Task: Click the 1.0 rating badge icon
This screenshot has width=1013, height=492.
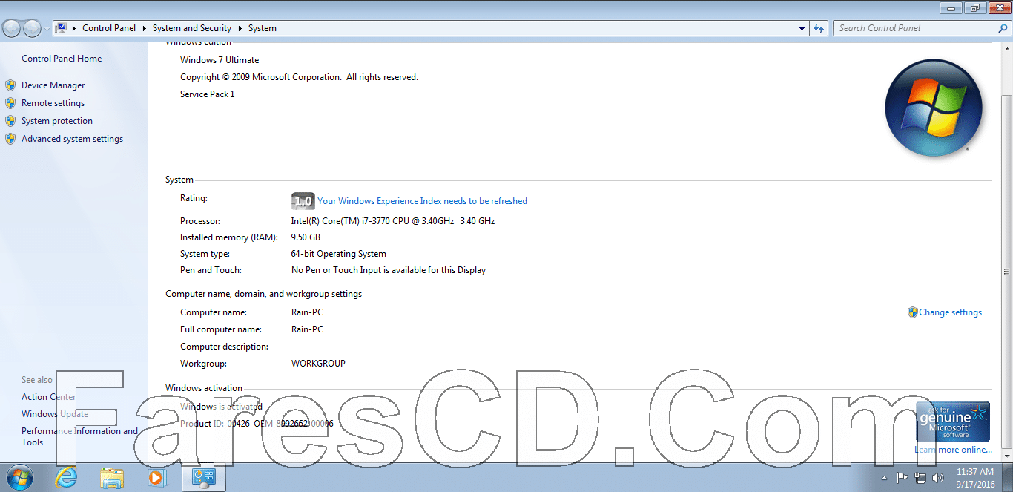Action: point(303,201)
